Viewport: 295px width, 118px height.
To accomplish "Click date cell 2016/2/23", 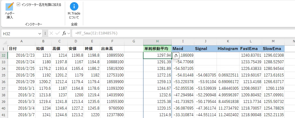I will coord(22,55).
